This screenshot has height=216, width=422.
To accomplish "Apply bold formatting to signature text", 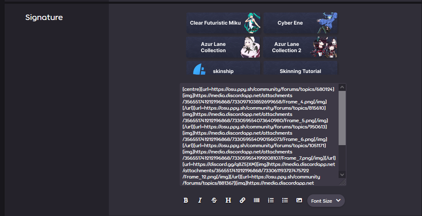I will (186, 201).
